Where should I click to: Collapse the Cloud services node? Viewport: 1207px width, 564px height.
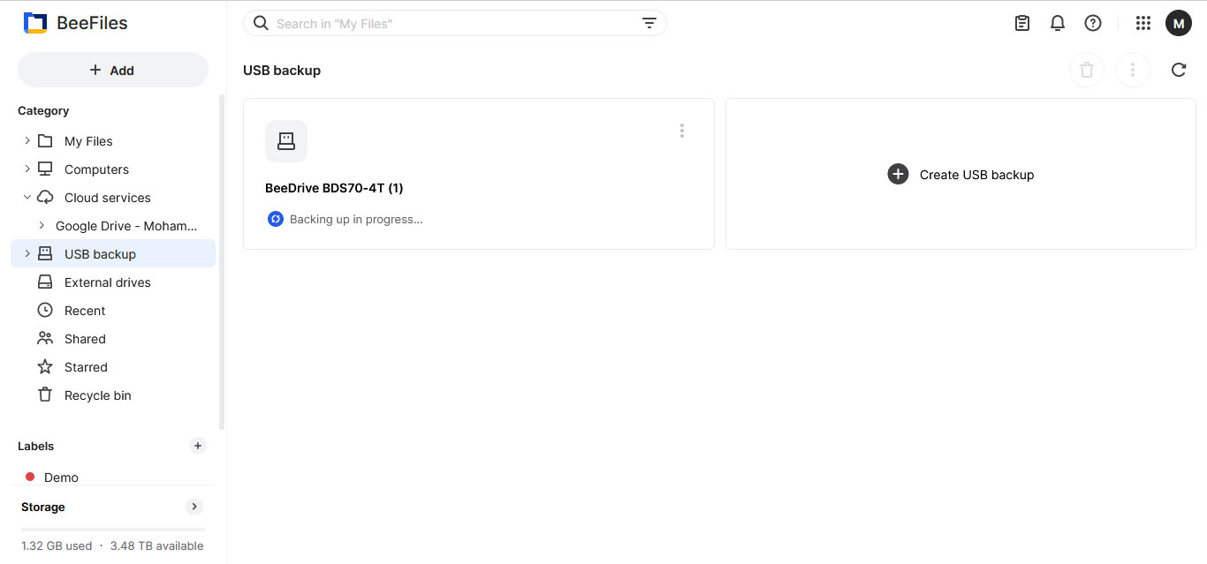point(27,198)
